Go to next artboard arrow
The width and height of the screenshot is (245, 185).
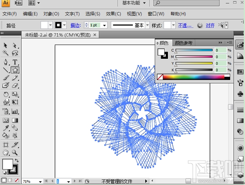(x=74, y=181)
